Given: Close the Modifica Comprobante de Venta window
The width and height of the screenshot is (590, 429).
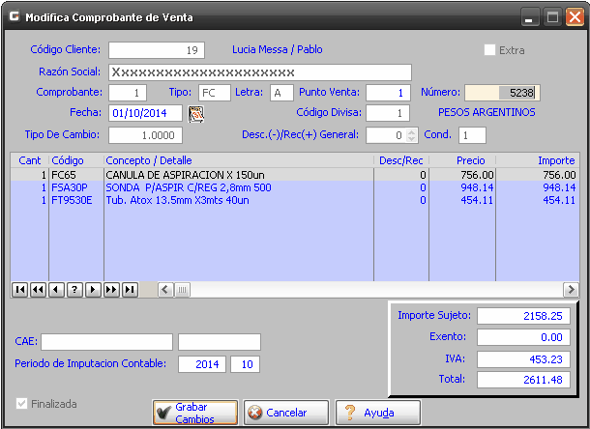Looking at the screenshot, I should pos(575,17).
